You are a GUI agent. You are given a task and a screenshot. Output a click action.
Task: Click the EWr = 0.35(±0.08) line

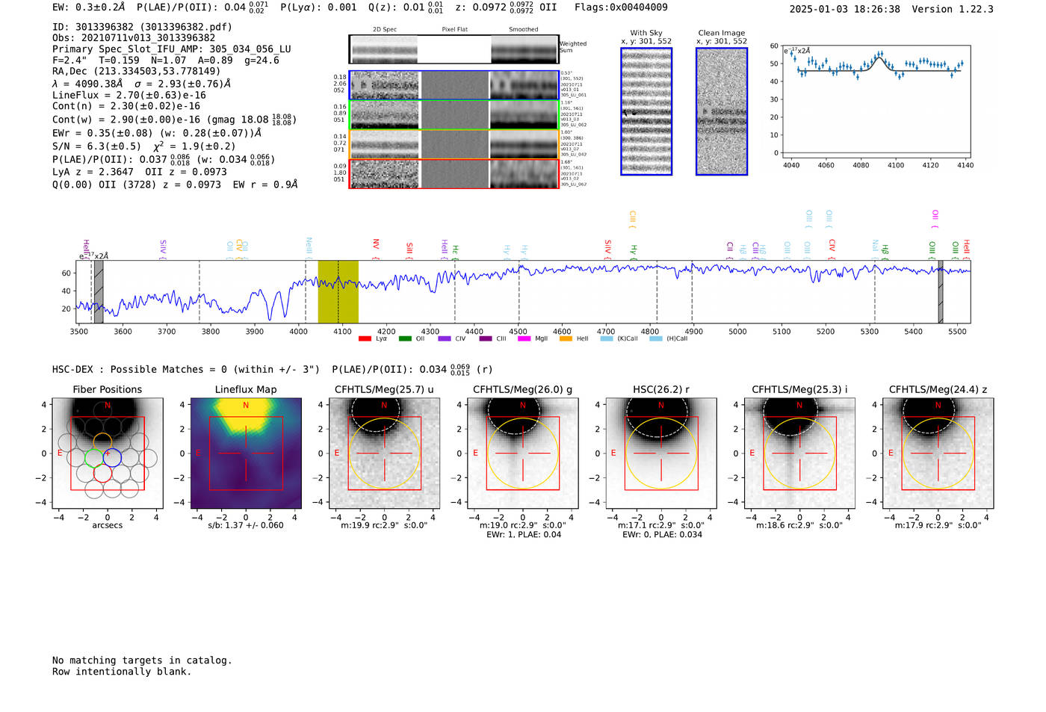coord(157,133)
